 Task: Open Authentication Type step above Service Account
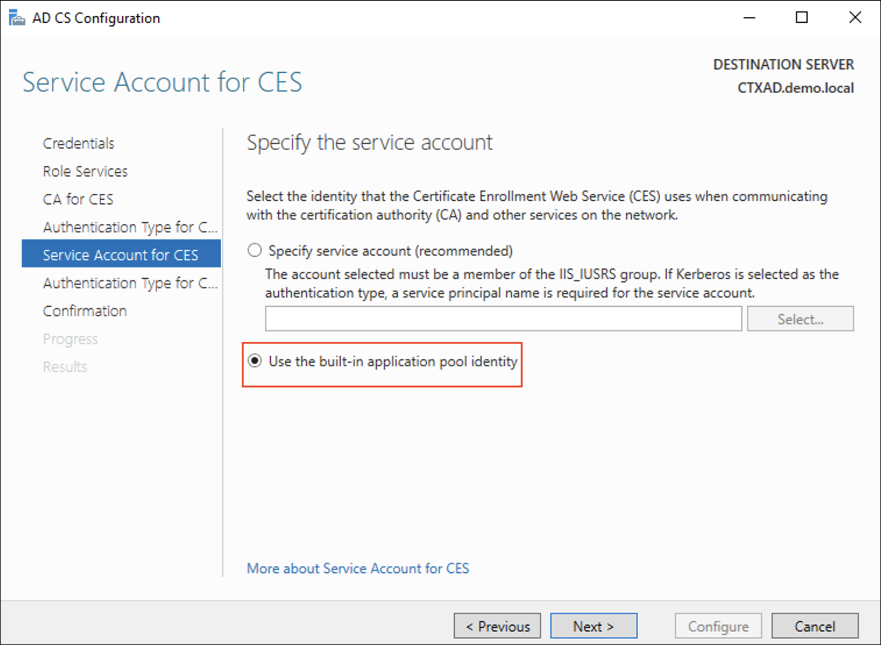pyautogui.click(x=130, y=227)
